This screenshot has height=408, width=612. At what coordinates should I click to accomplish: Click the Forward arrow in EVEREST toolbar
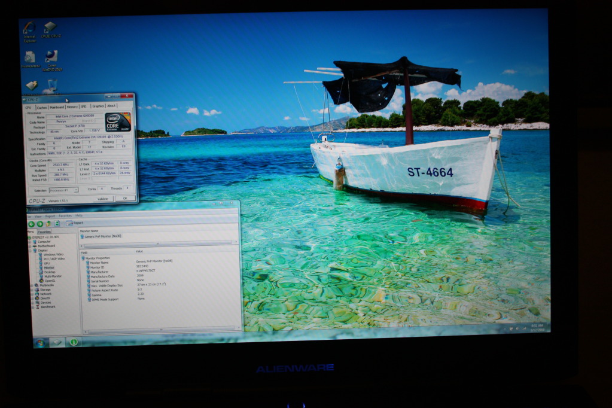pos(40,224)
